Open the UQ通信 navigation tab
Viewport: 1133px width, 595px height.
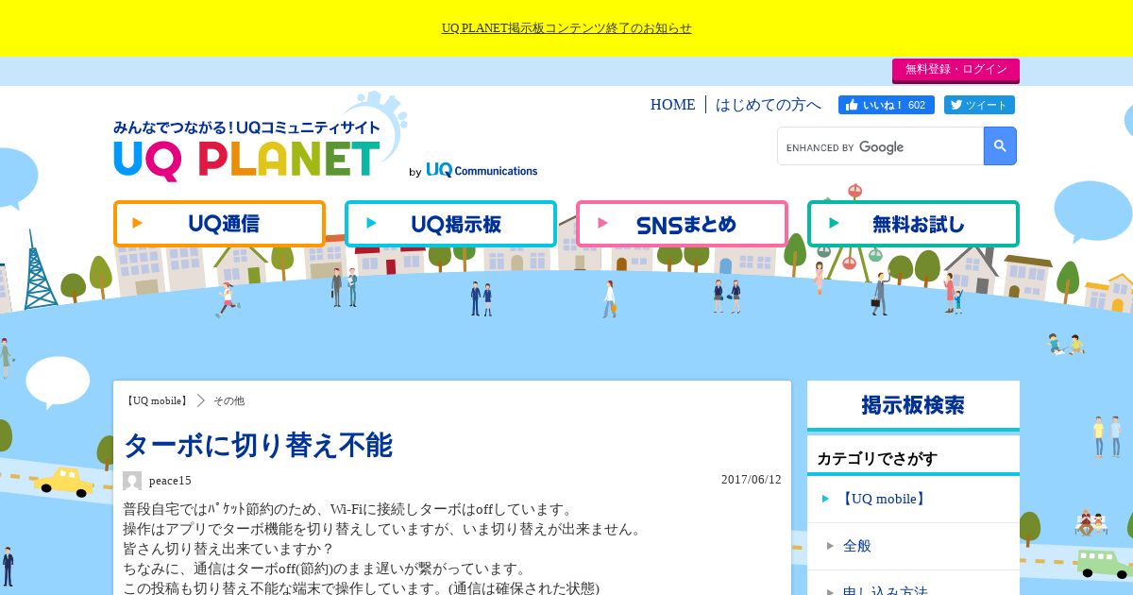[219, 224]
